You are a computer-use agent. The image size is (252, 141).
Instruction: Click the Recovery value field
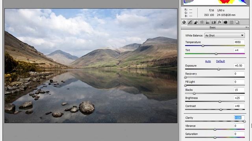click(x=239, y=74)
